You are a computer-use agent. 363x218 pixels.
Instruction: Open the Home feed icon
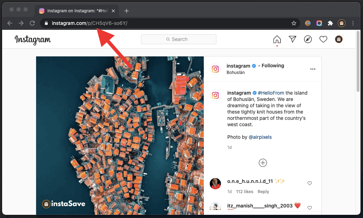coord(277,39)
